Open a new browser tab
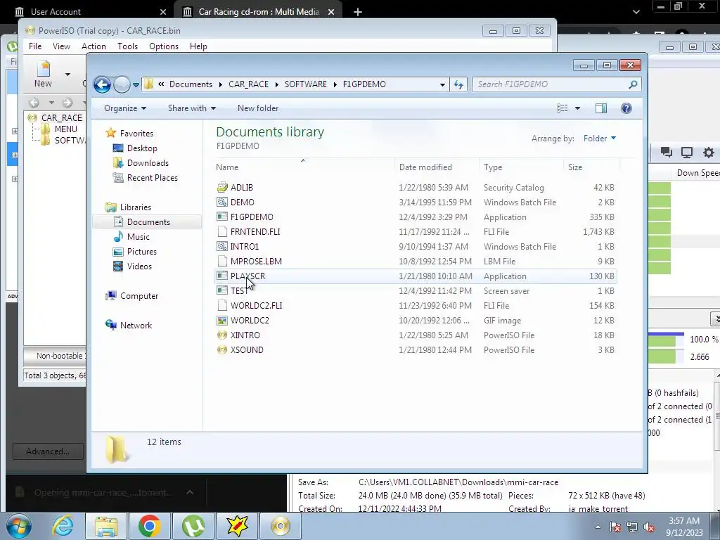Screen dimensions: 720x540 pos(358,12)
